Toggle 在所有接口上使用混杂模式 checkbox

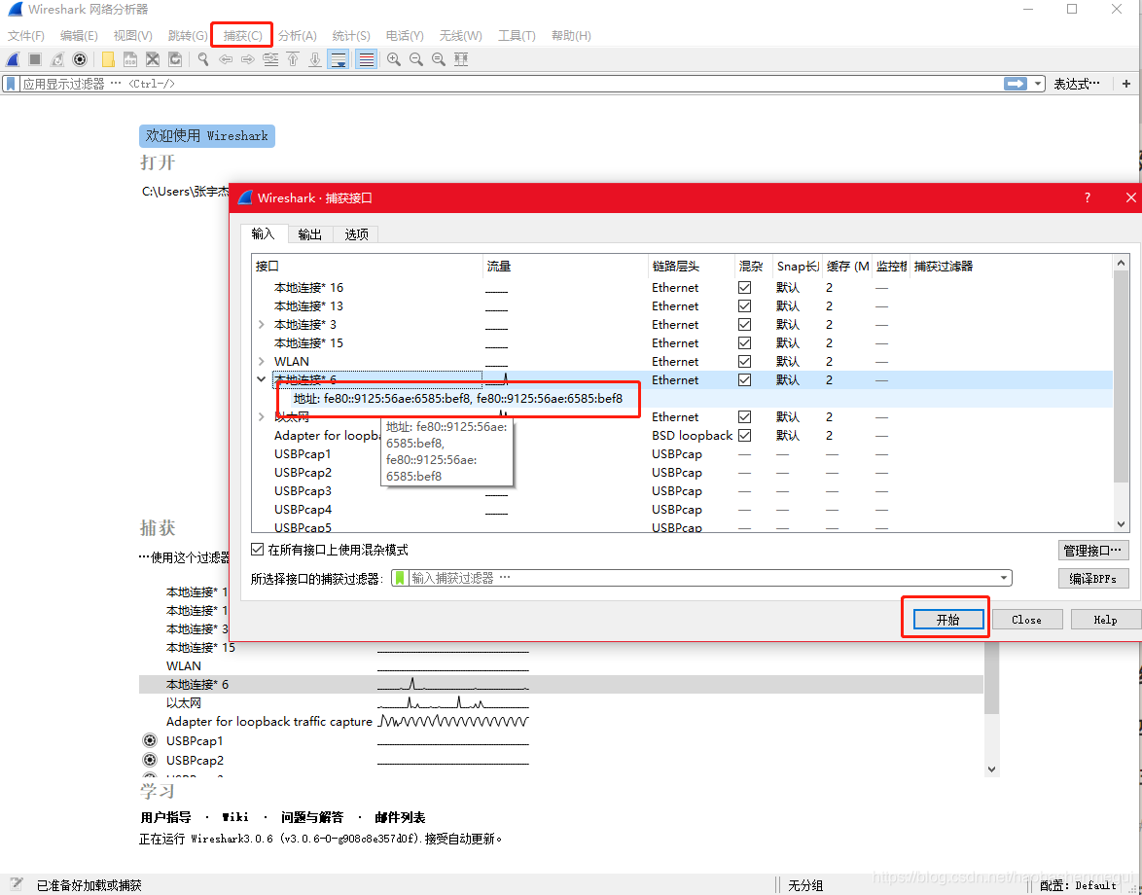point(257,550)
